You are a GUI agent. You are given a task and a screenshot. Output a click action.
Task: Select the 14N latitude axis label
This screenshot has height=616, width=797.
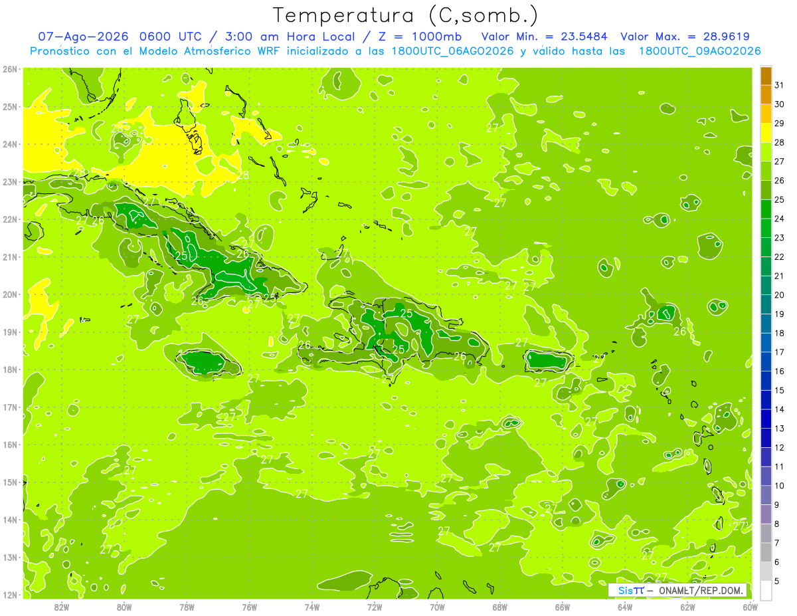pos(10,520)
